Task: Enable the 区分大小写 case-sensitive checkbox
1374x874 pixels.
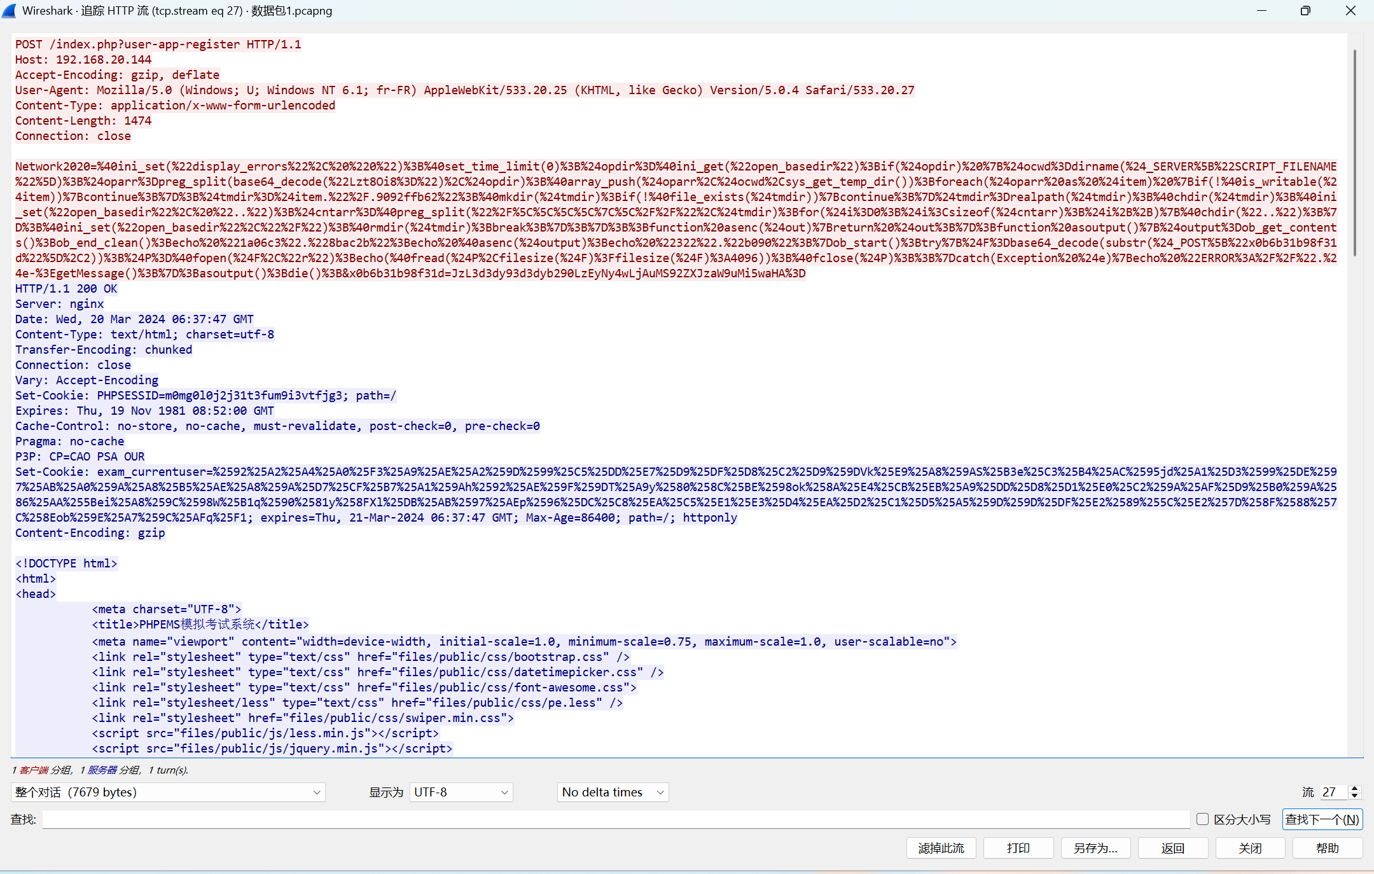Action: point(1202,819)
